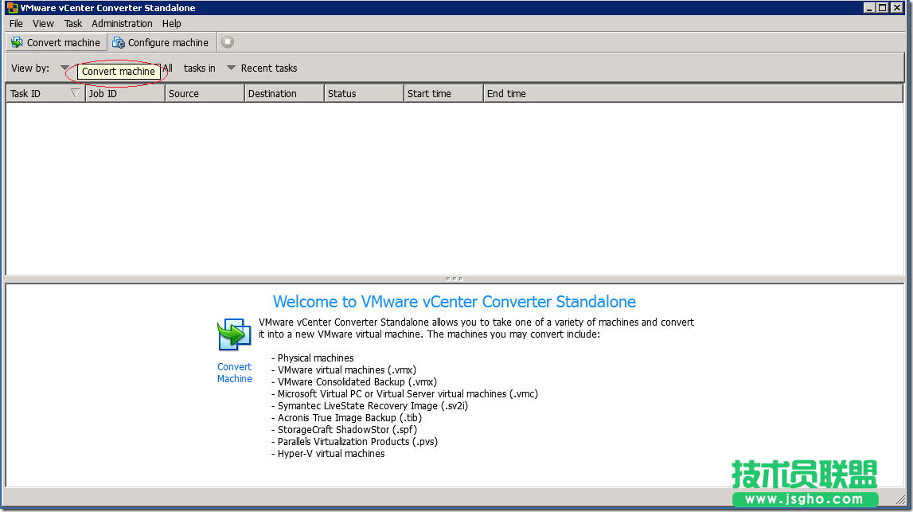Click the Source column header
The height and width of the screenshot is (512, 913).
point(205,93)
